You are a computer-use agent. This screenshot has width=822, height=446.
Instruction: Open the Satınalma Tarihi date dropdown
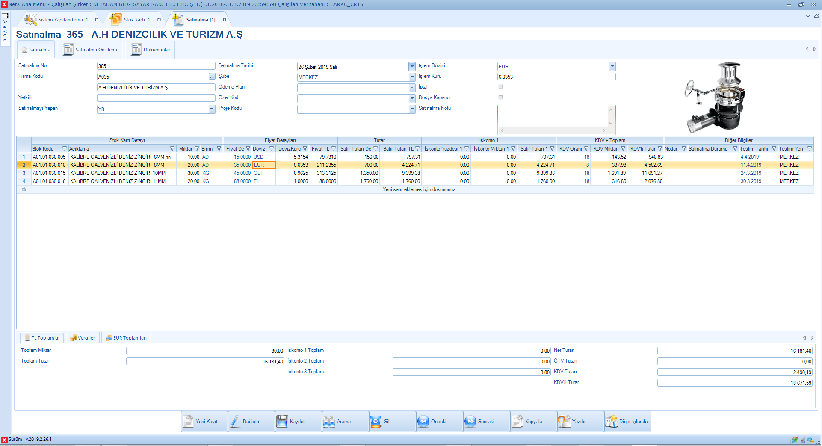click(412, 66)
